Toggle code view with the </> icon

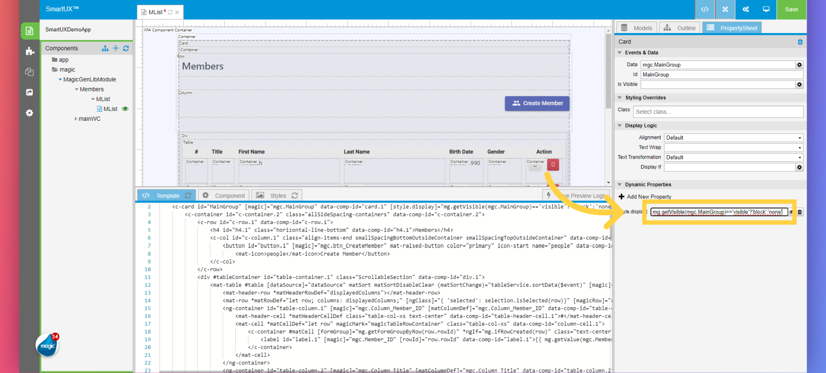pos(705,9)
